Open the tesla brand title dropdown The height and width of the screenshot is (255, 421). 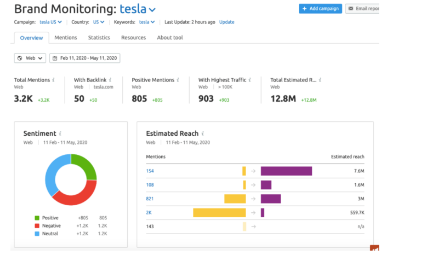coord(138,9)
